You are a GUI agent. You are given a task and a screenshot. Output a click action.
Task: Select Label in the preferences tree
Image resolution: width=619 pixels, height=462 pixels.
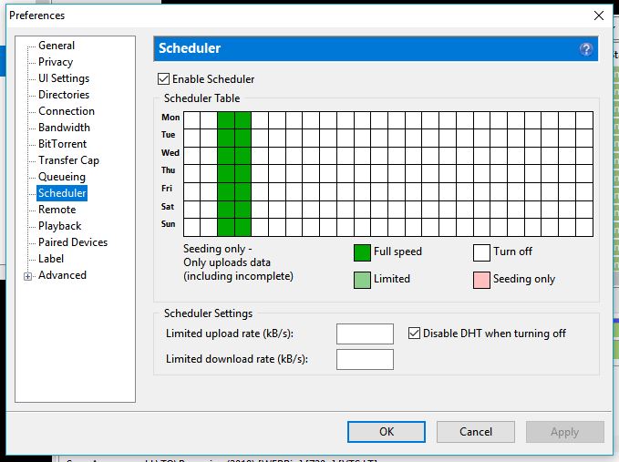coord(51,259)
